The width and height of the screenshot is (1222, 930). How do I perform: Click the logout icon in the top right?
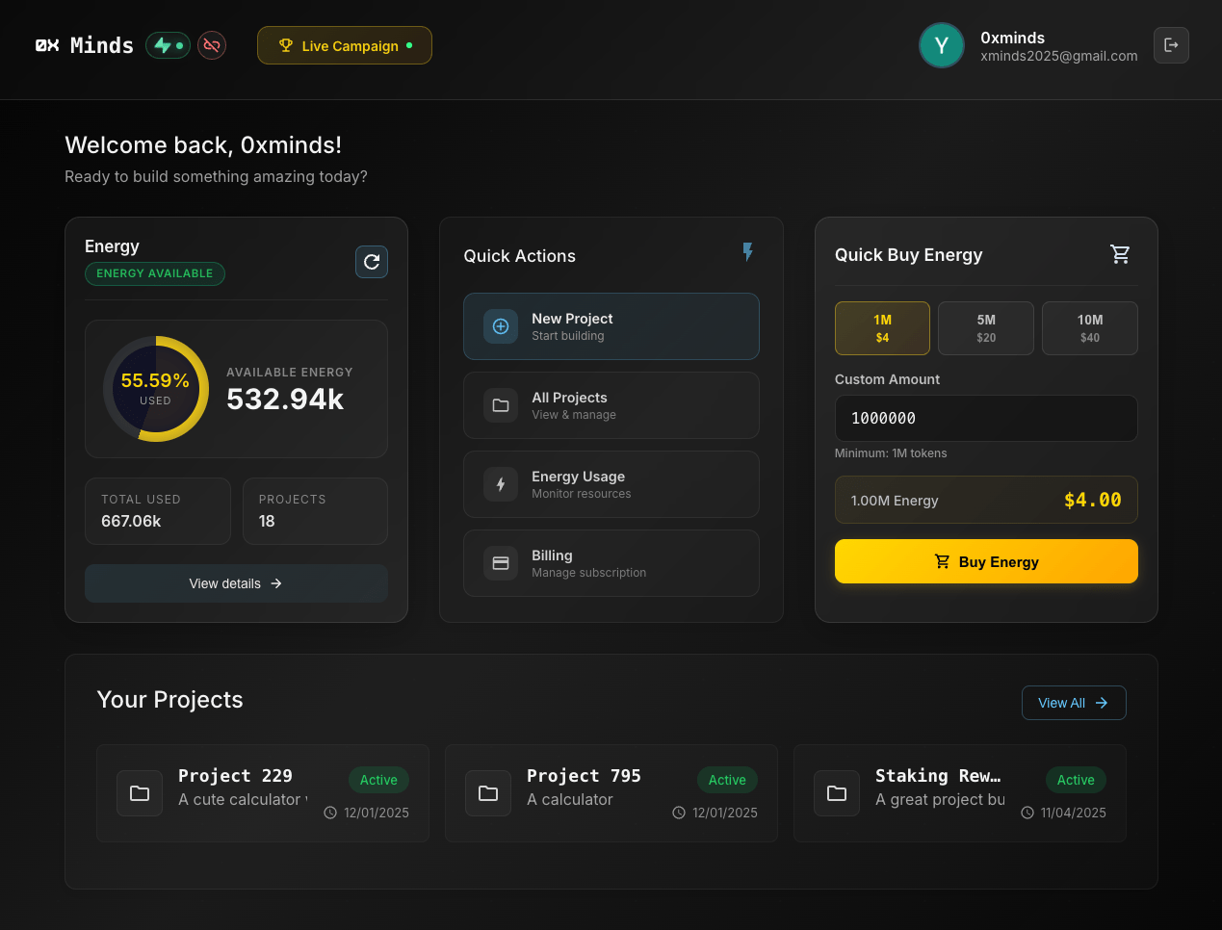click(1171, 45)
